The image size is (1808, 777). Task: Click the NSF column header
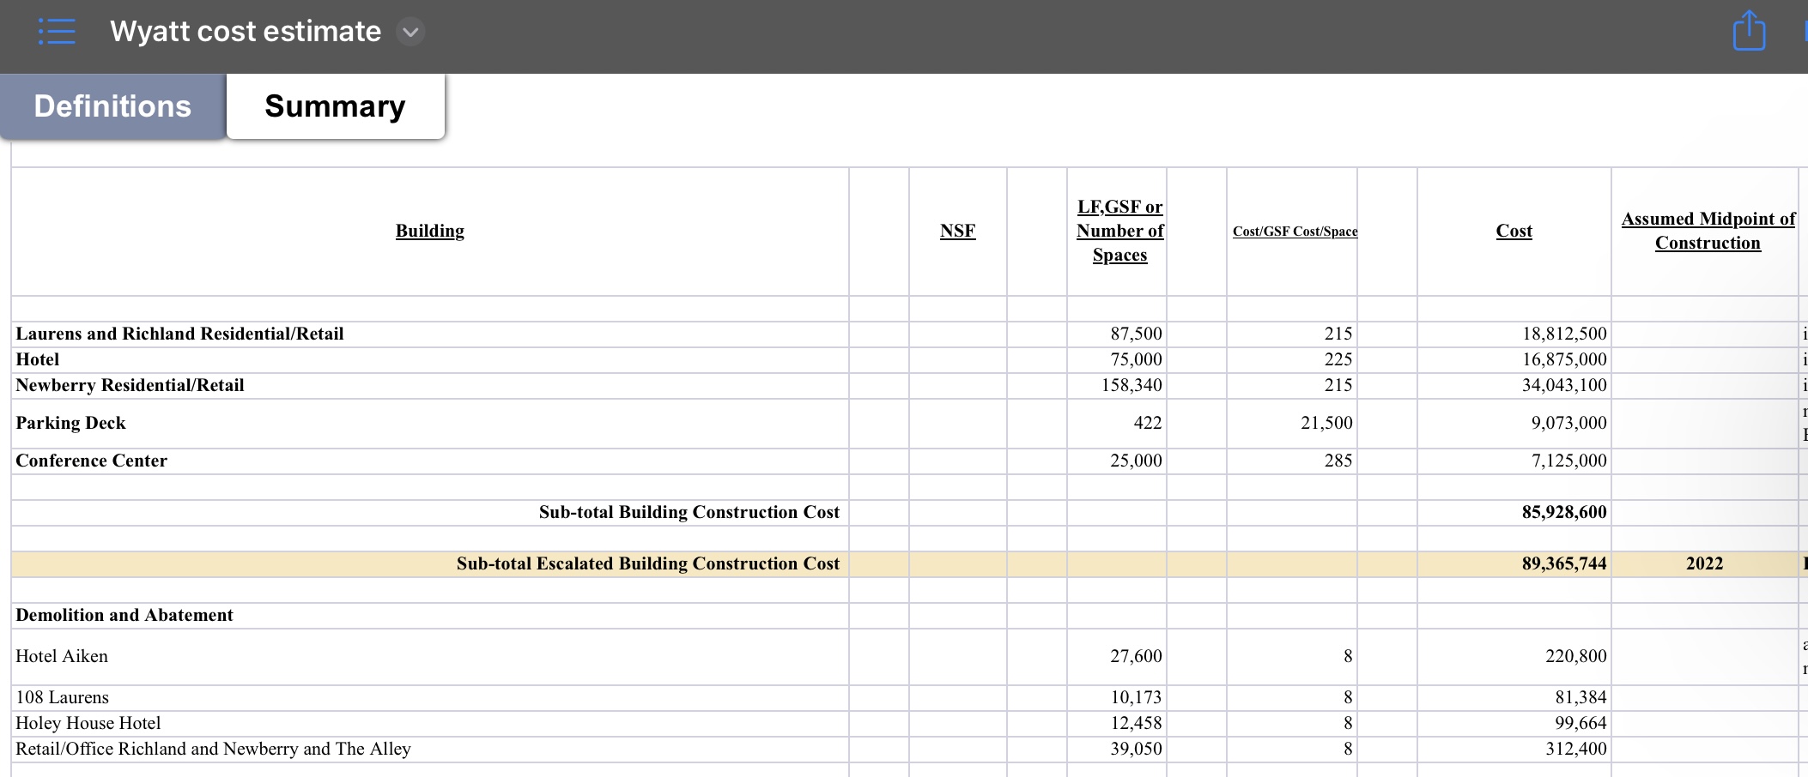(x=957, y=231)
